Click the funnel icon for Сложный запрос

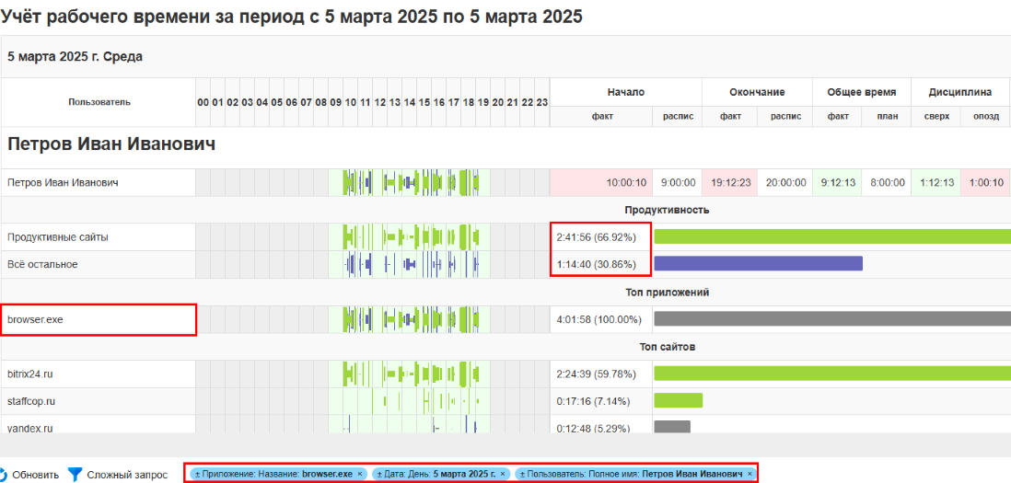click(76, 475)
